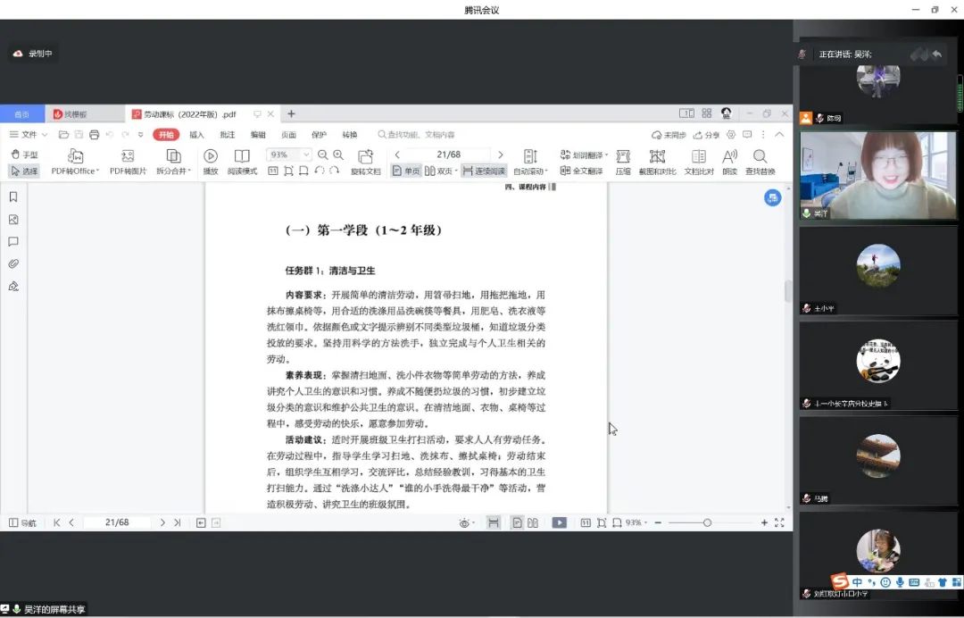This screenshot has height=618, width=964.
Task: Open the signature panel in left sidebar
Action: click(x=12, y=286)
